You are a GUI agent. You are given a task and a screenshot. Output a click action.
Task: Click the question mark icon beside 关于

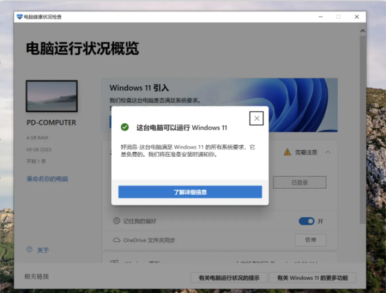[29, 250]
